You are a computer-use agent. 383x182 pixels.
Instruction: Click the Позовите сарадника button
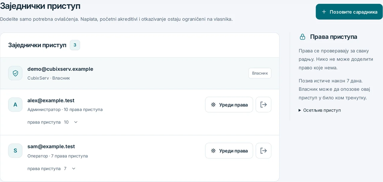coord(349,12)
